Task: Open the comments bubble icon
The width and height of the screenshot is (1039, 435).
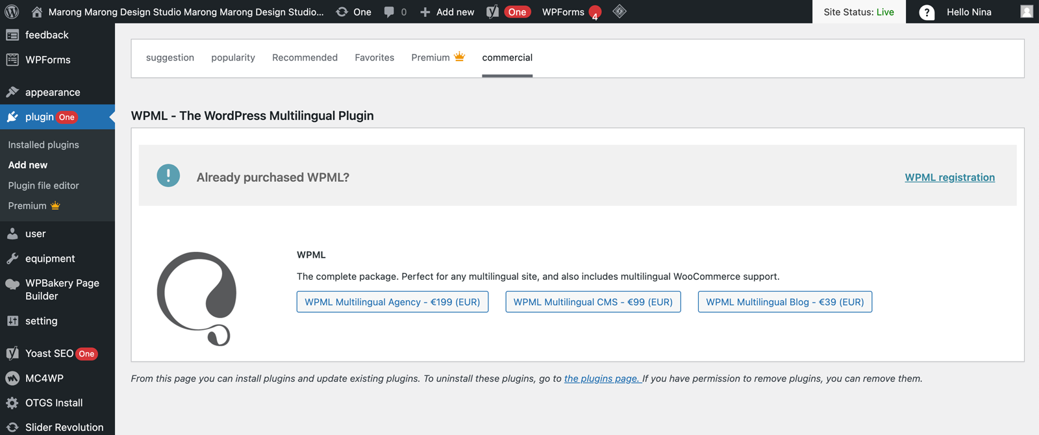Action: pos(389,12)
